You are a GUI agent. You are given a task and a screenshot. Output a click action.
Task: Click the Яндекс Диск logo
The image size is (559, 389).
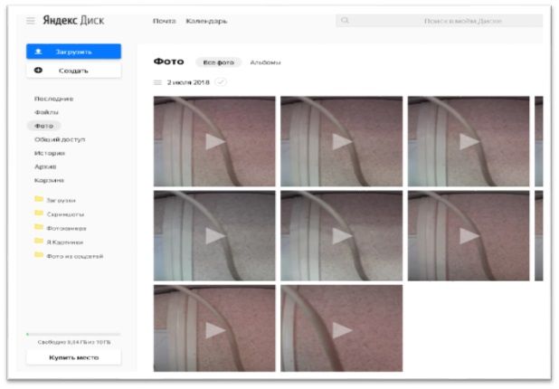(73, 20)
